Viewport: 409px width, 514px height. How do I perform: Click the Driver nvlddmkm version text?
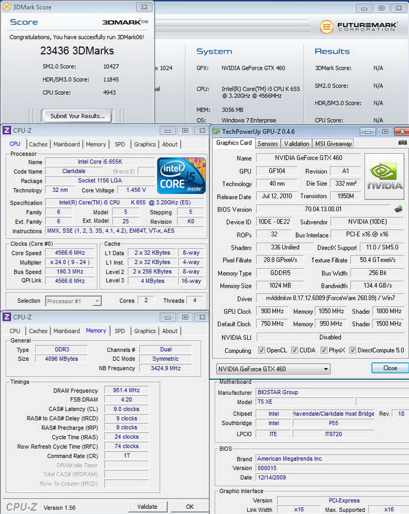coord(330,298)
